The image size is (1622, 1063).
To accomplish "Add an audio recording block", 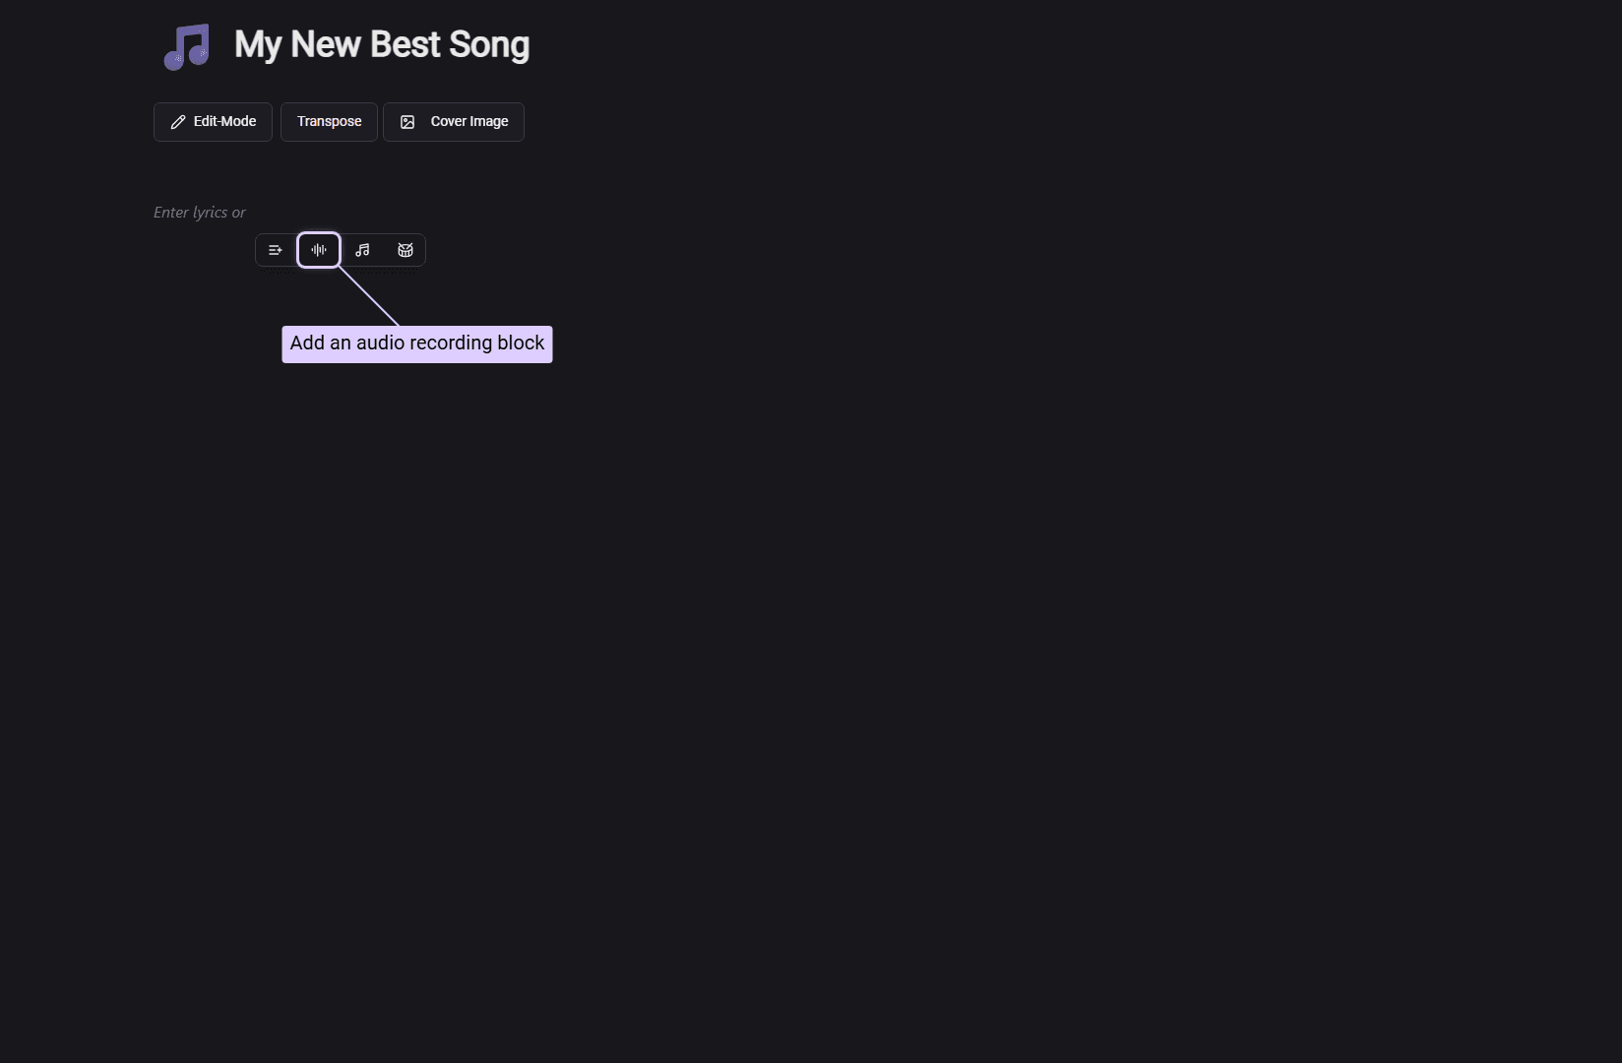I will point(319,250).
